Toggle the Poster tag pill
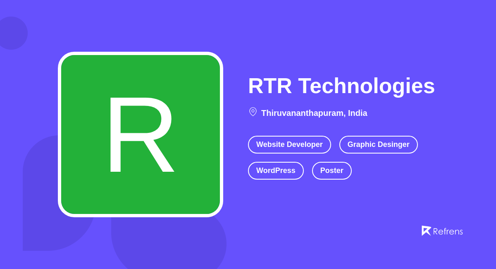The image size is (496, 269). pyautogui.click(x=331, y=171)
